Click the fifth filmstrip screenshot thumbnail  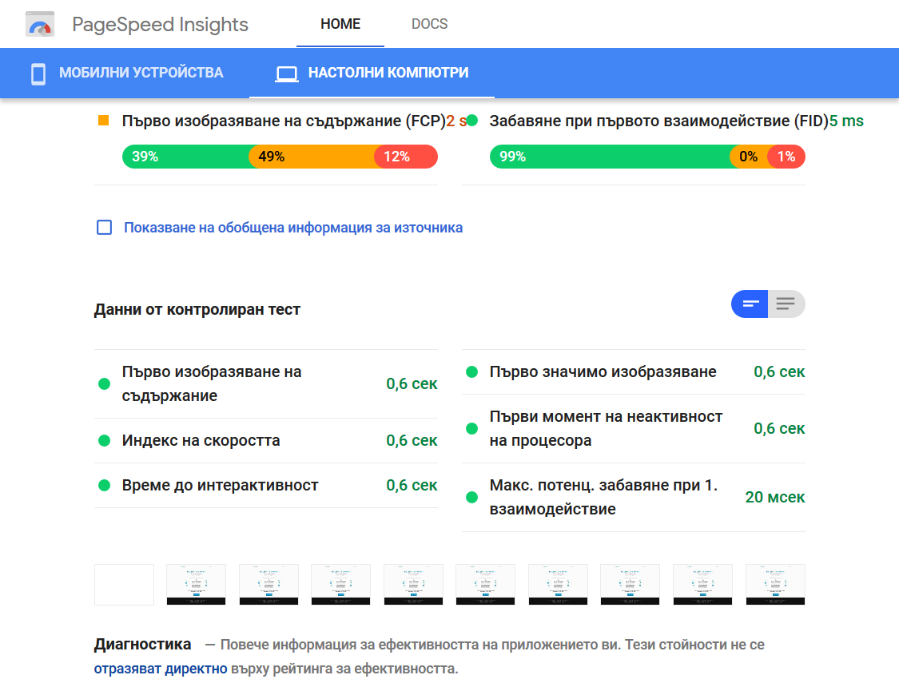(x=413, y=585)
